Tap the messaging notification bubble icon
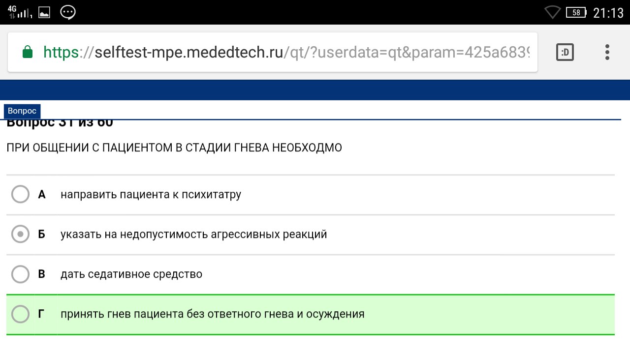 tap(68, 12)
